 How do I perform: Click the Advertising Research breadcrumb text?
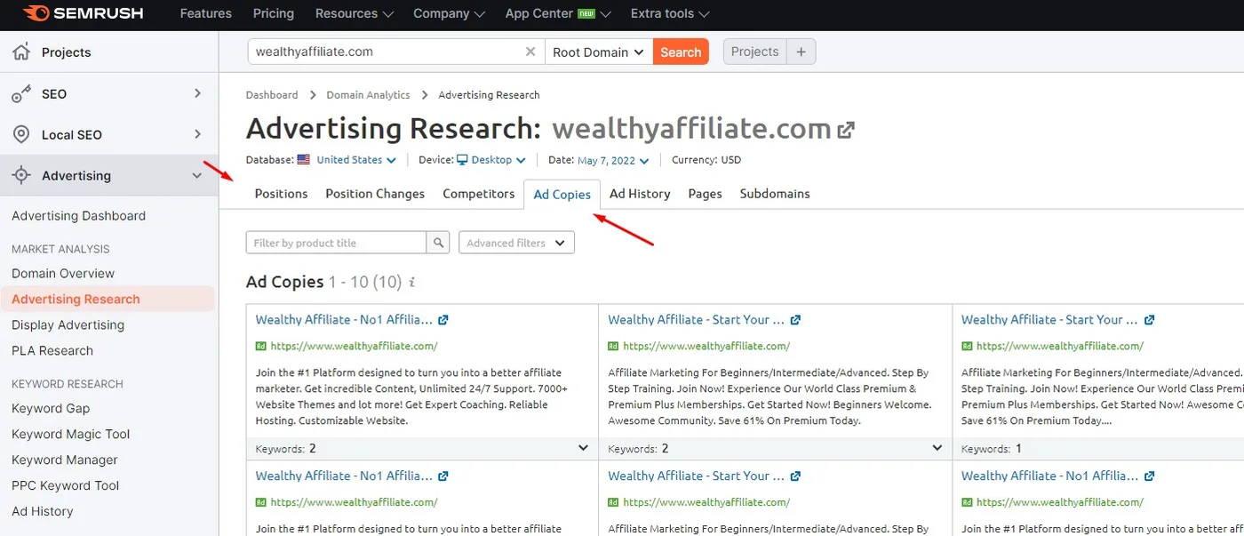click(489, 95)
